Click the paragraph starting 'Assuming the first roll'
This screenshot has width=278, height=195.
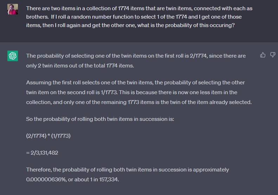pos(139,92)
